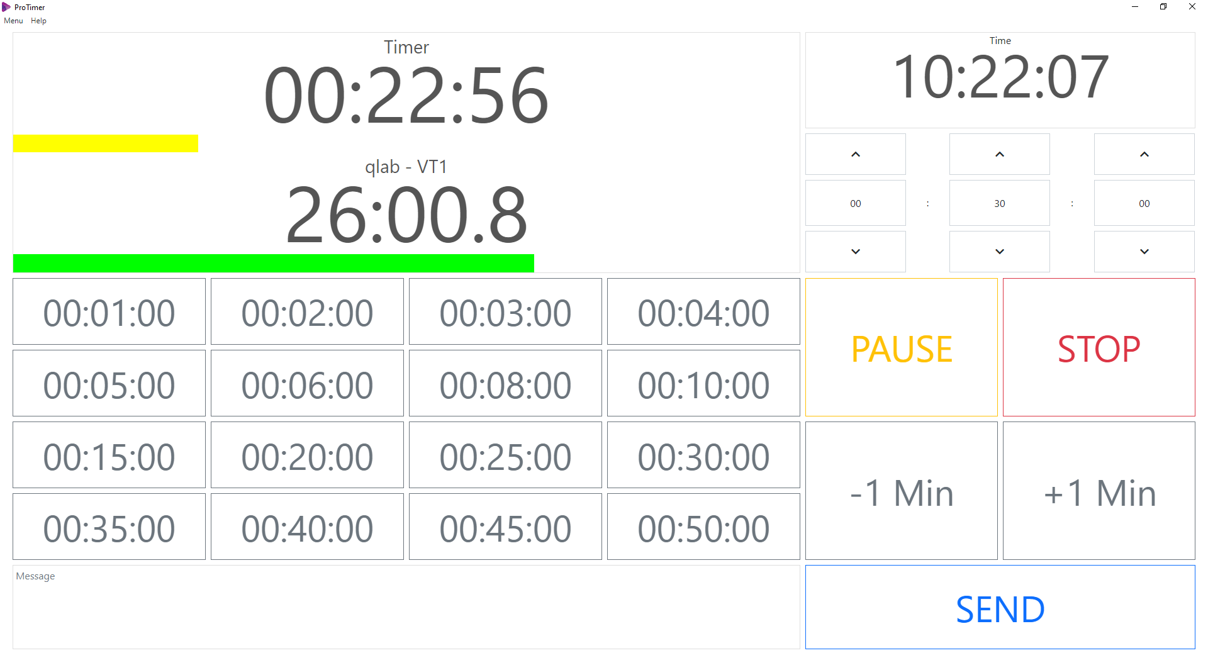The height and width of the screenshot is (653, 1208).
Task: Increase the minutes value with up chevron
Action: click(999, 154)
